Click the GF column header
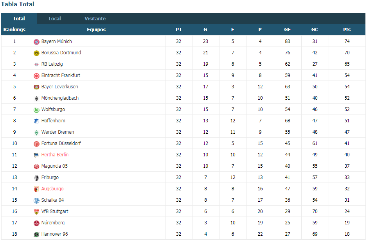The width and height of the screenshot is (367, 240). (288, 29)
